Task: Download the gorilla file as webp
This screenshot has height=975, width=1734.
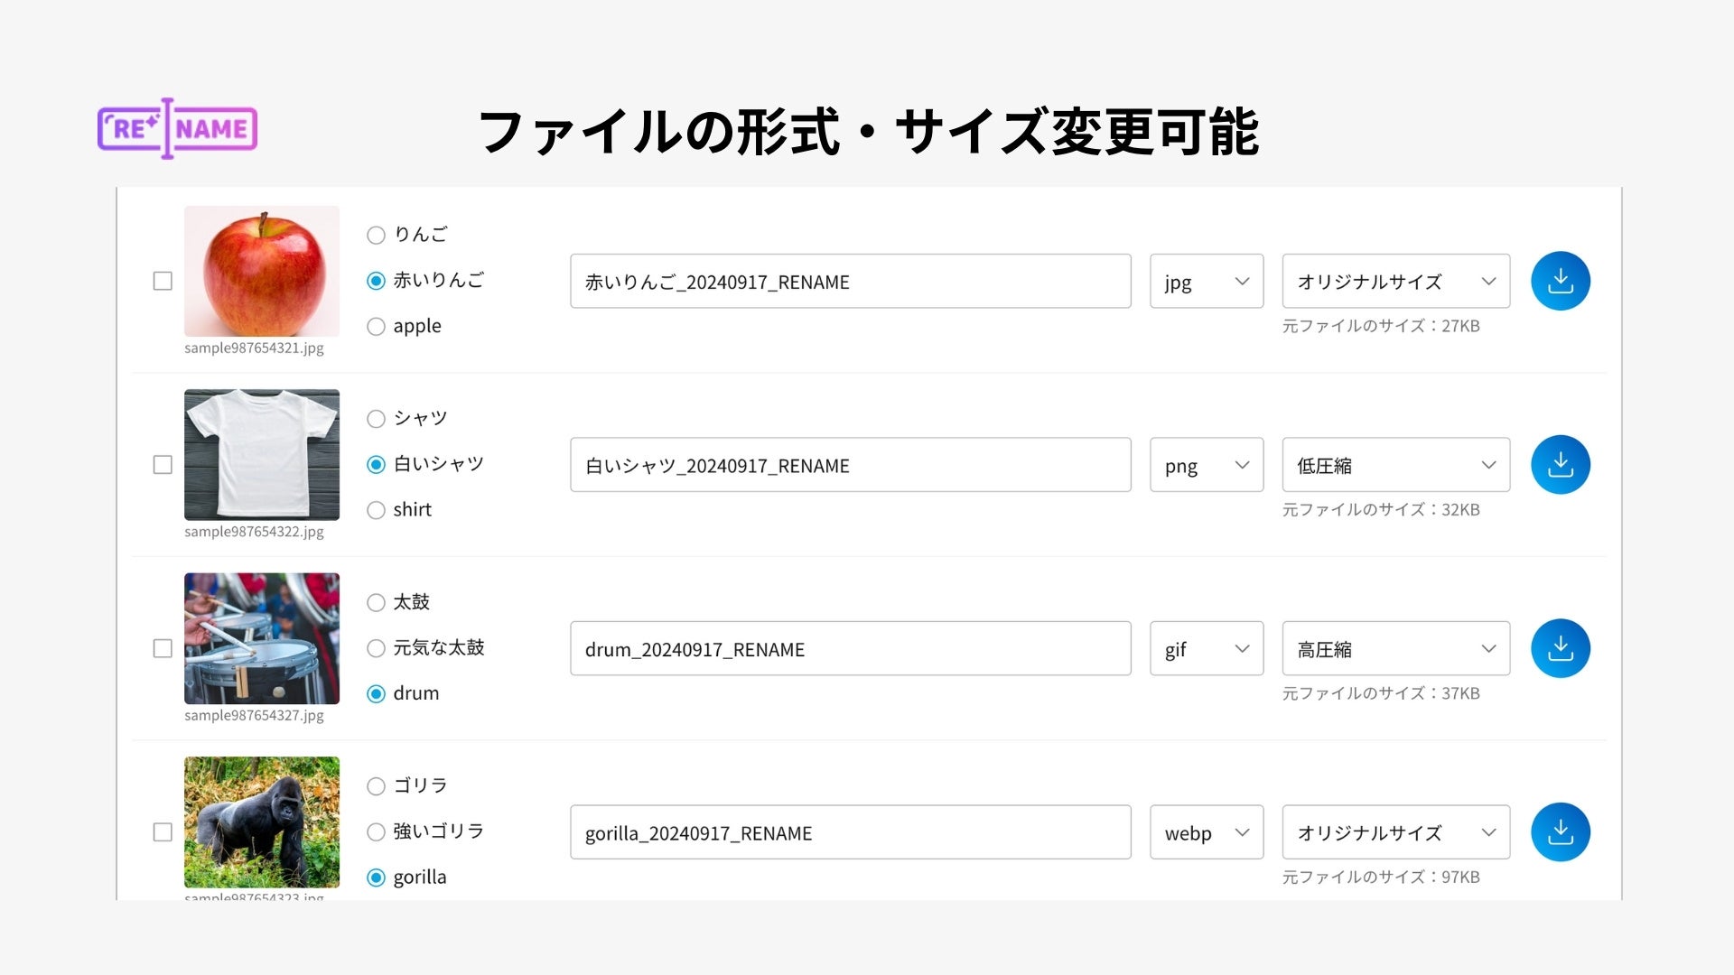Action: [x=1560, y=832]
